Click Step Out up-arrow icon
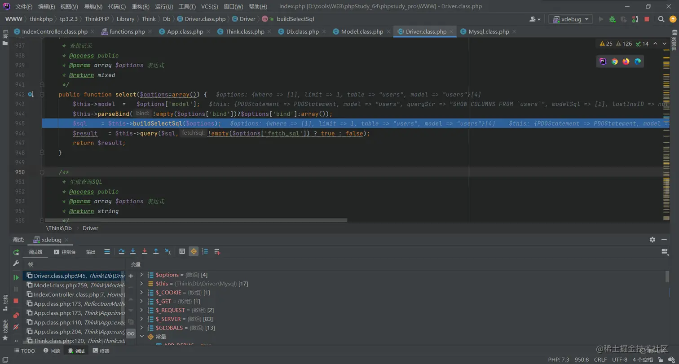This screenshot has height=364, width=679. (x=156, y=251)
